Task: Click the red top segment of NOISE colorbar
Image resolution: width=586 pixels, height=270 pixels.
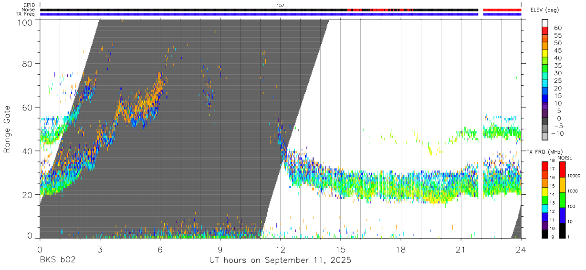Action: click(x=562, y=170)
